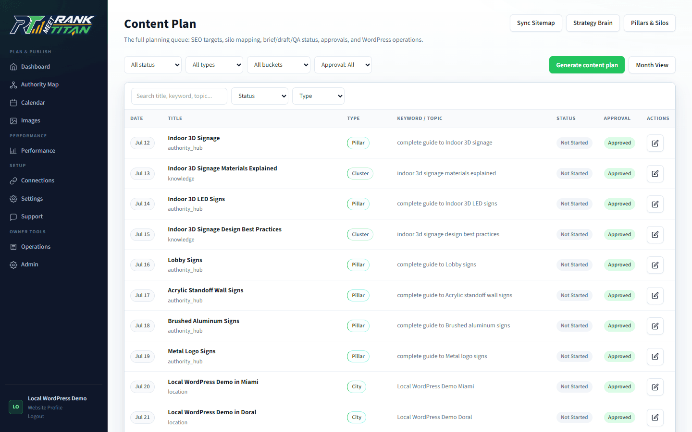Click the Dashboard home icon
The height and width of the screenshot is (432, 692).
click(13, 67)
